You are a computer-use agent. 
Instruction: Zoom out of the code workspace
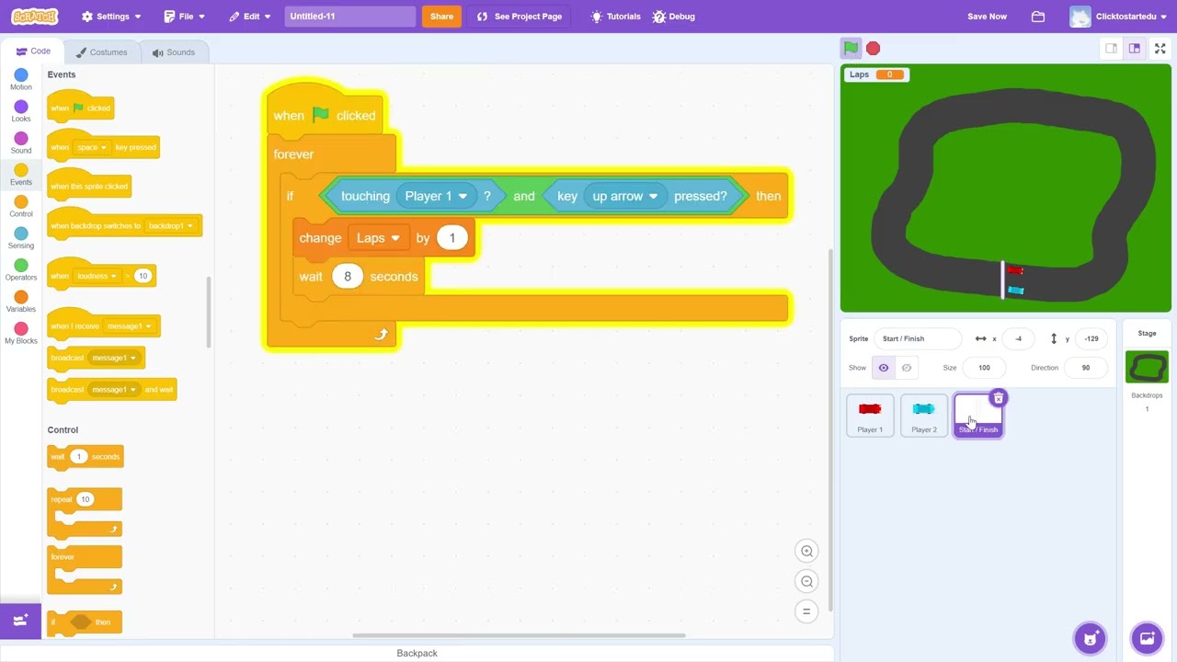coord(806,581)
